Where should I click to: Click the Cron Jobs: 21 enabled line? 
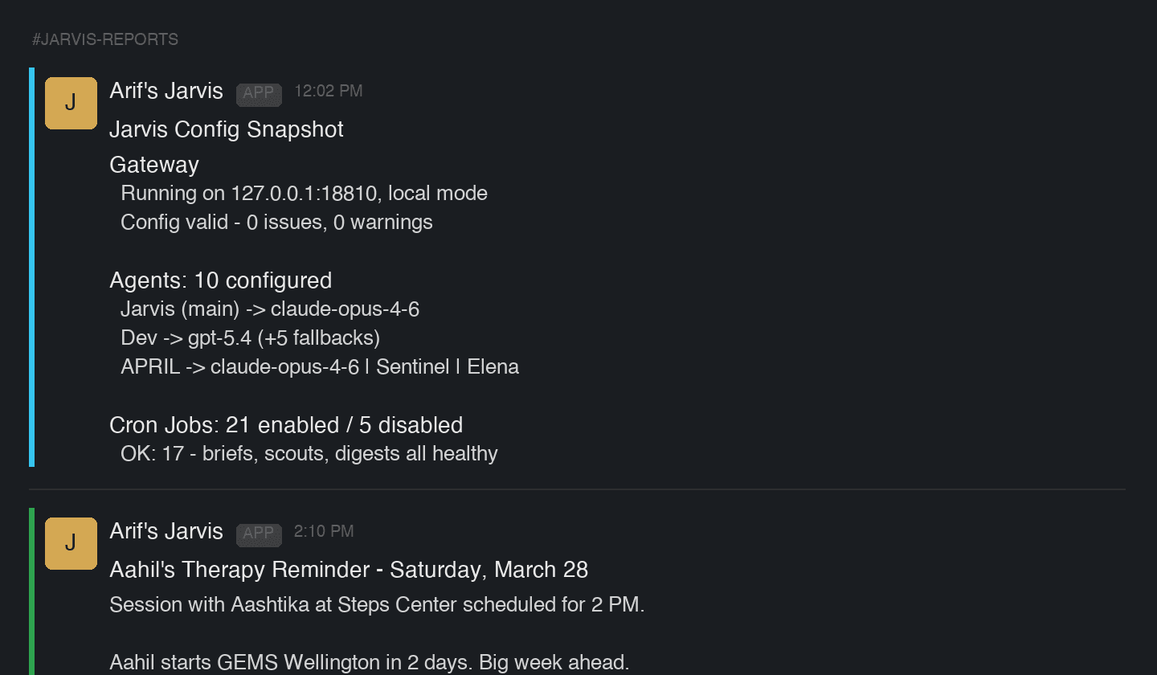coord(285,425)
